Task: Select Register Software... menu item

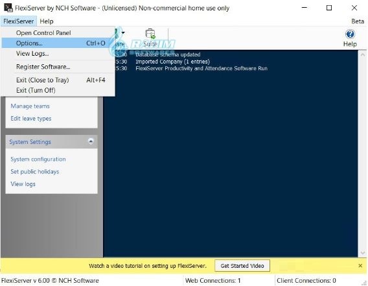Action: click(x=58, y=67)
